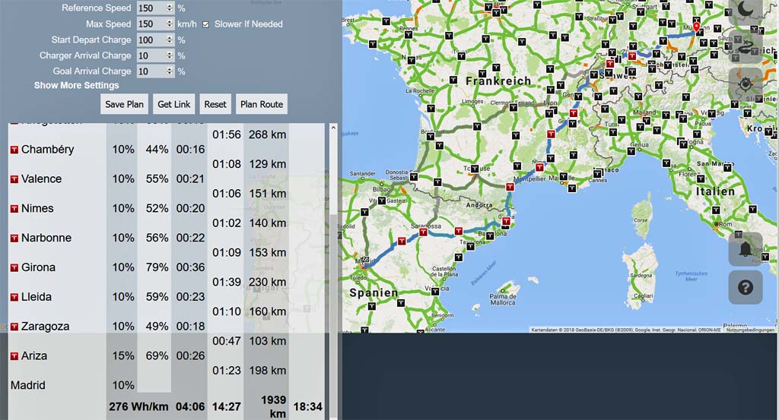The width and height of the screenshot is (779, 420).
Task: Click Supercharger icon beside Zaragoza
Action: pyautogui.click(x=14, y=327)
